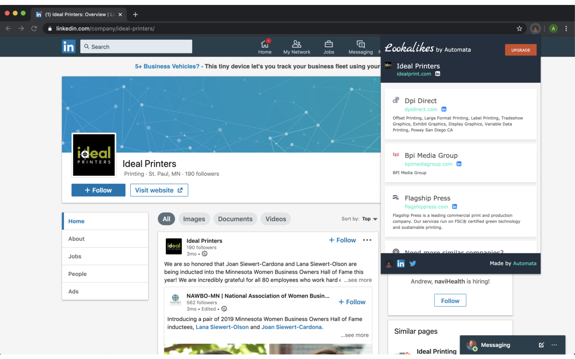This screenshot has width=575, height=359.
Task: Open the Jobs section in left sidebar
Action: 105,256
